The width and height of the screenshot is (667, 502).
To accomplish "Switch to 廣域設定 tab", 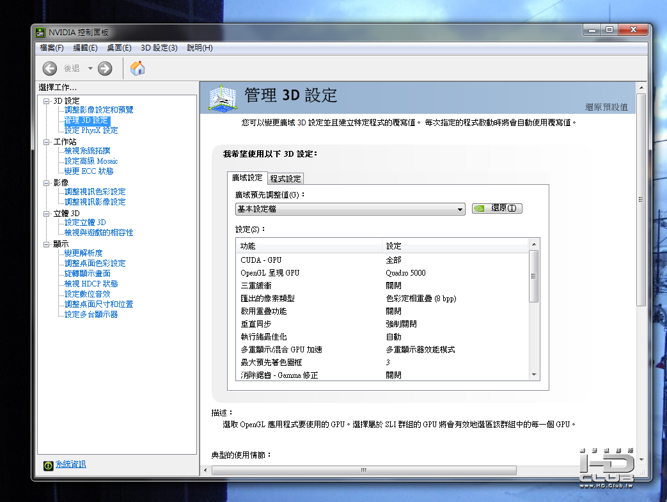I will [247, 178].
